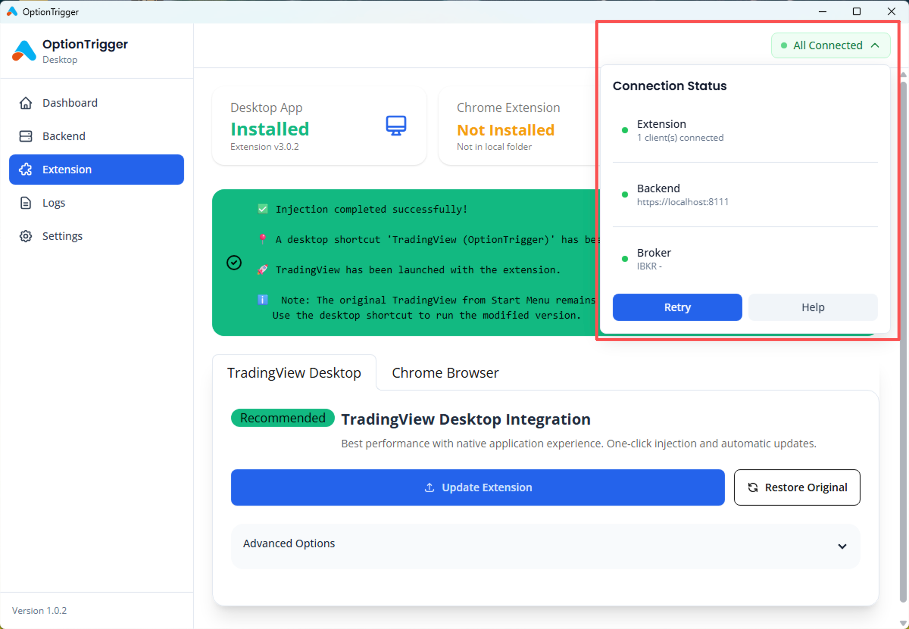The width and height of the screenshot is (909, 629).
Task: Click the blue info emoji icon
Action: coord(262,300)
